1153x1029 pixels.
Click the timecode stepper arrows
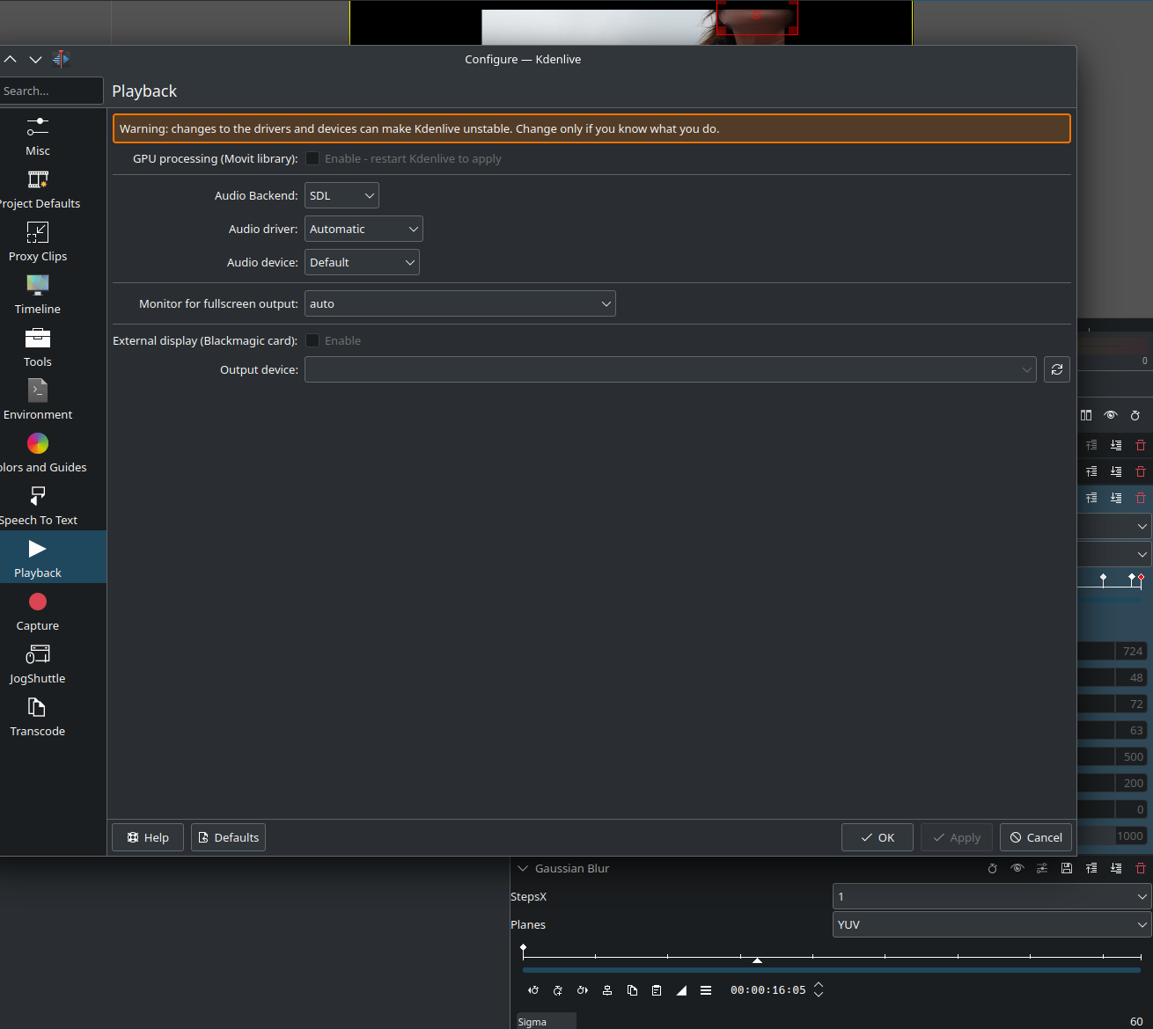[819, 990]
